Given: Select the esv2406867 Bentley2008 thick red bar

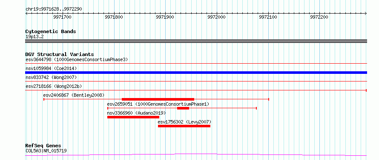Looking at the screenshot, I should (x=158, y=99).
